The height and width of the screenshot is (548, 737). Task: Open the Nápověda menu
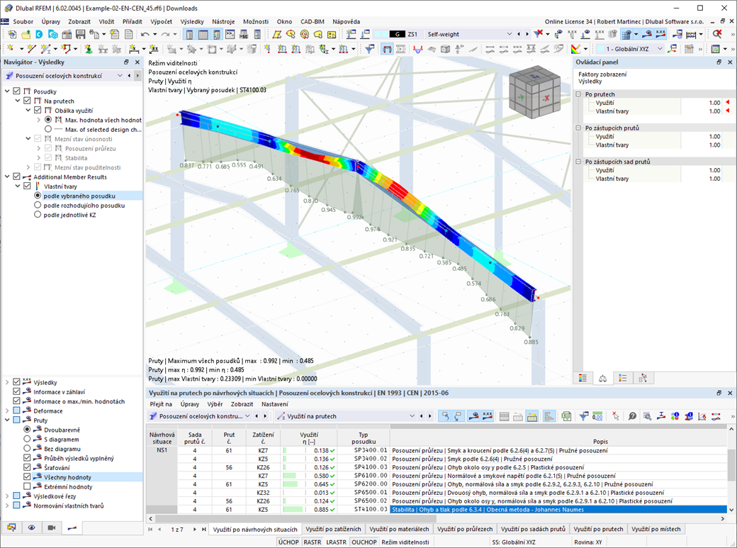click(347, 22)
